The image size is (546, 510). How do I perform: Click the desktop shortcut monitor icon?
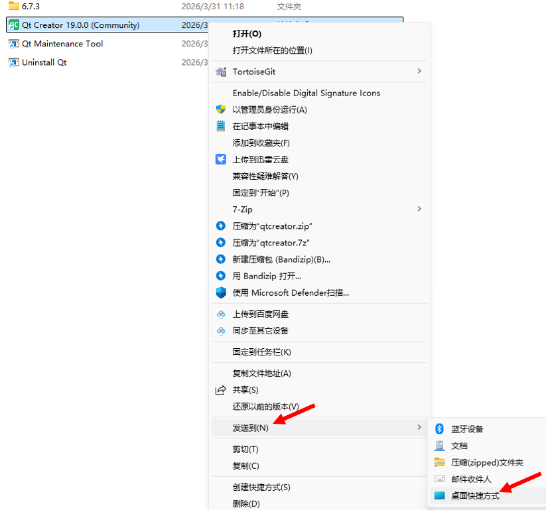click(439, 495)
